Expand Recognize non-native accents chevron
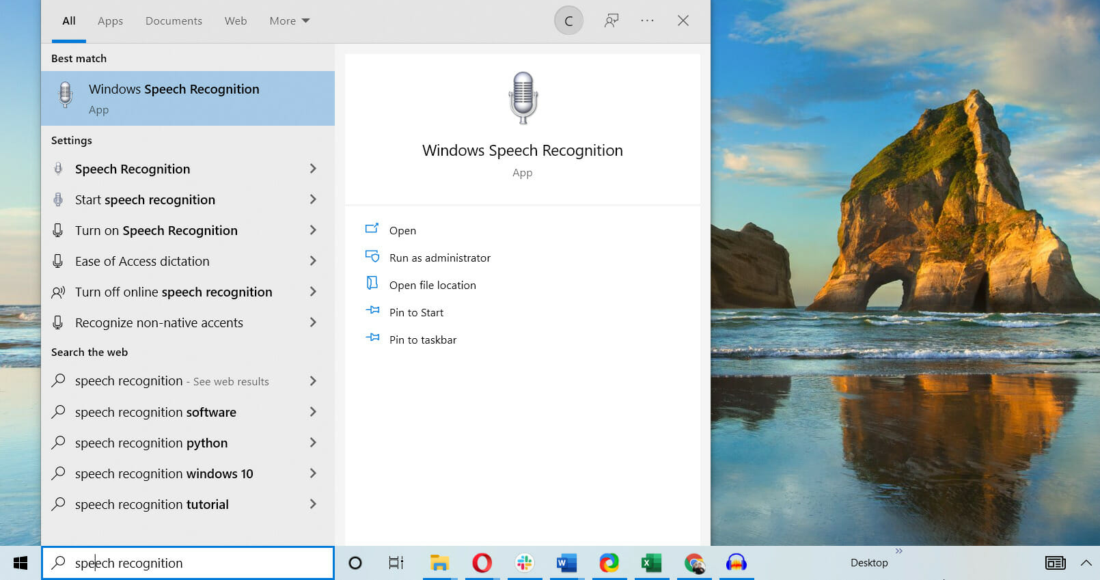 [x=313, y=322]
